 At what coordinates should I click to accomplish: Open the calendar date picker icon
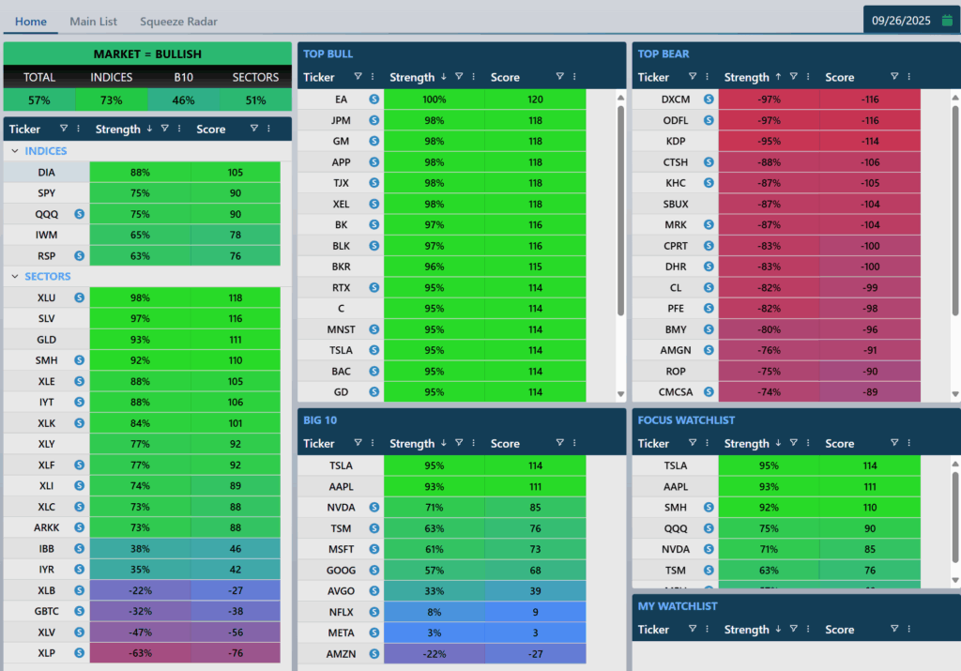pyautogui.click(x=947, y=20)
